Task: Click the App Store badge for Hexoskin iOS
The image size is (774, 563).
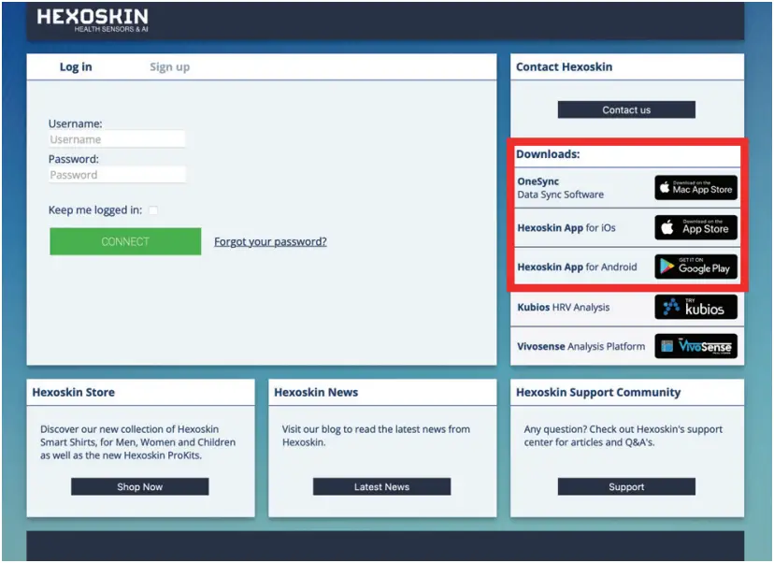Action: [695, 227]
